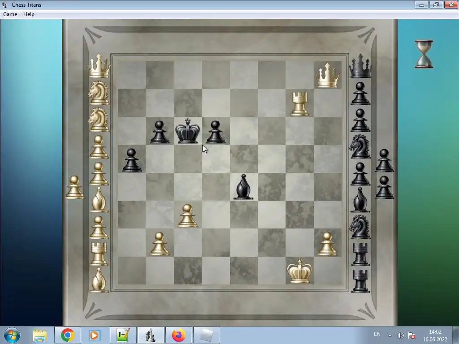Select the white pawn on b2

[160, 244]
